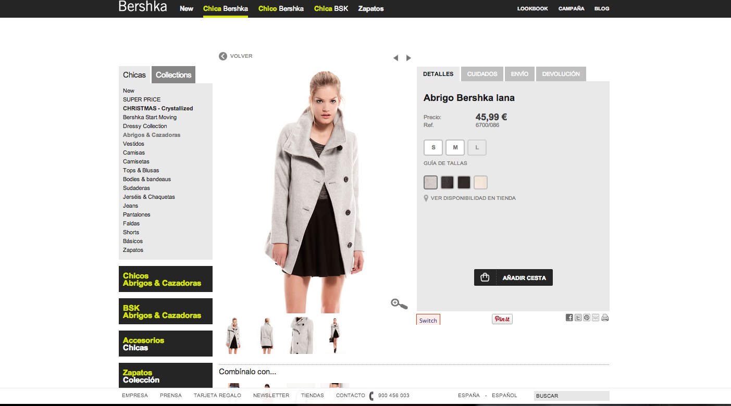Open Newsletter footer link
731x406 pixels.
pos(271,396)
